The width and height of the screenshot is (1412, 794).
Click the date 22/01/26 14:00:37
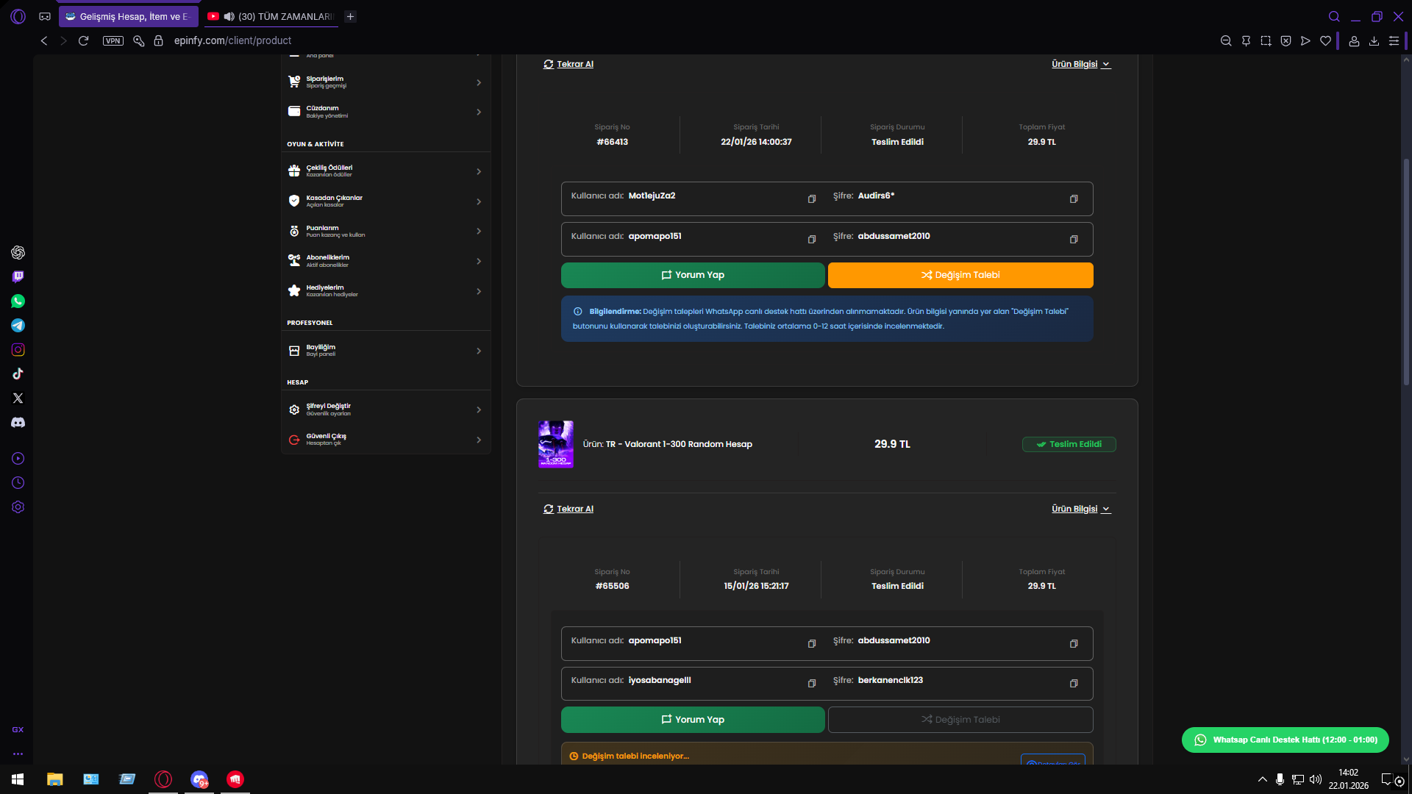click(x=756, y=143)
